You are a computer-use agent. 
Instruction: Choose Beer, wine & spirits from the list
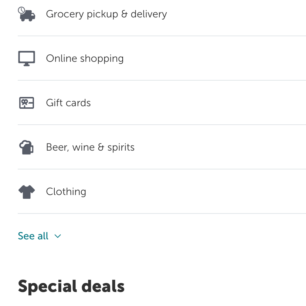tap(90, 147)
